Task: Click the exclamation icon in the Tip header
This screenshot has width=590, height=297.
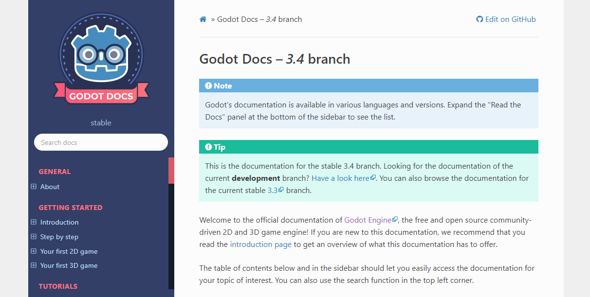Action: (208, 147)
